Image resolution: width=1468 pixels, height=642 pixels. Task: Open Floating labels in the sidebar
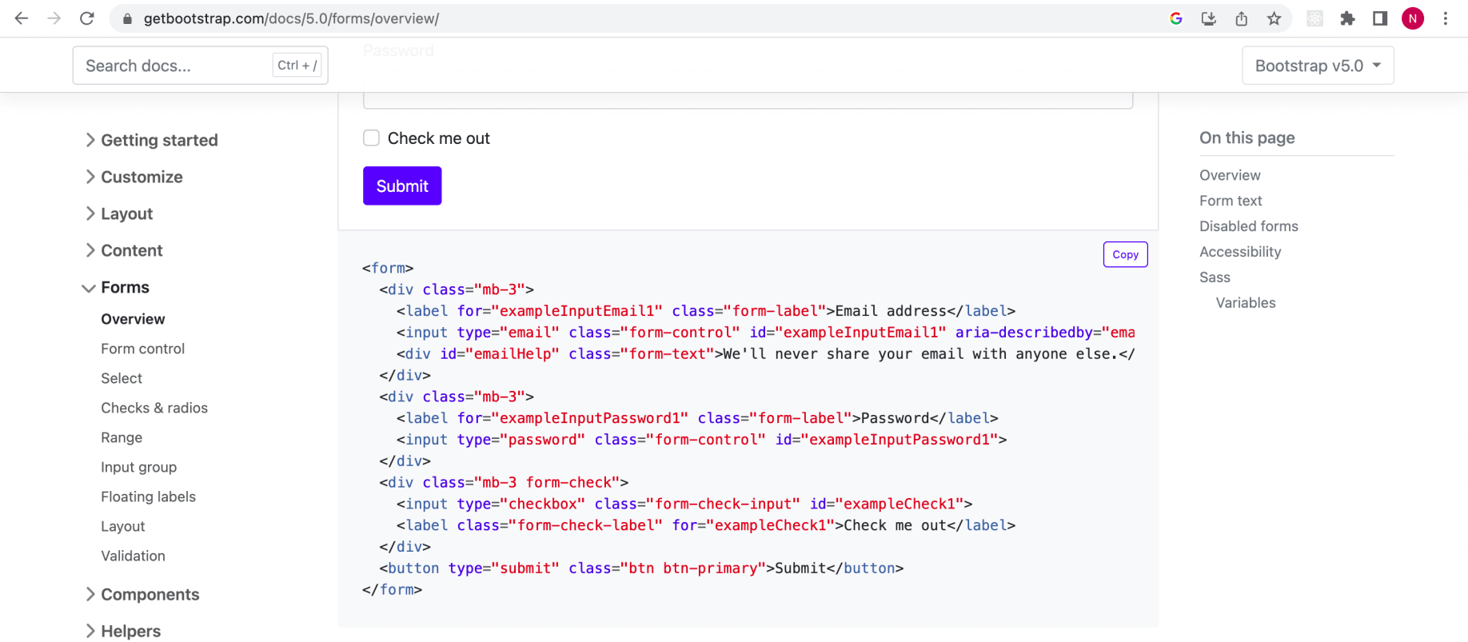[148, 496]
